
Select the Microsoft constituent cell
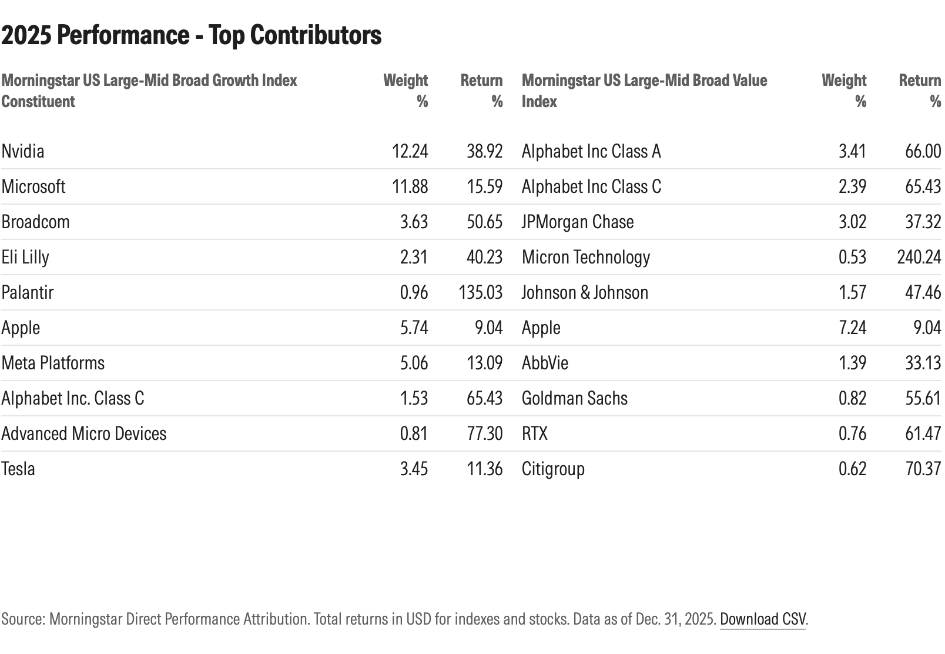[33, 186]
